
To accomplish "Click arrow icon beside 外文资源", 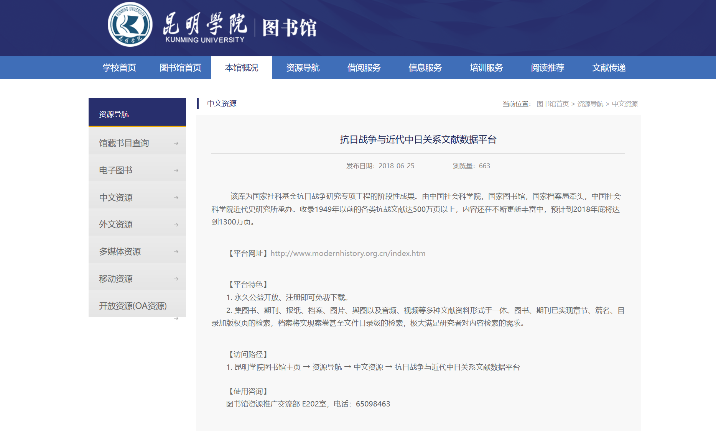I will 176,225.
